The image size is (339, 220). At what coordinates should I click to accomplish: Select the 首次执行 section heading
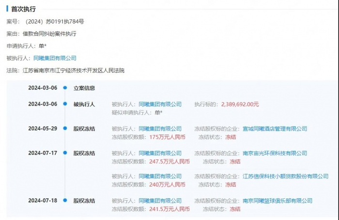click(x=23, y=9)
